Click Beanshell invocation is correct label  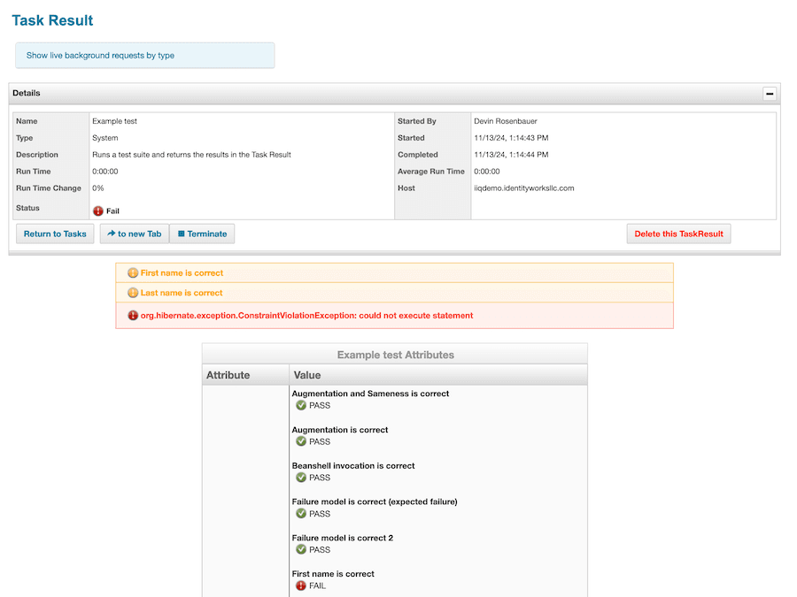point(353,465)
